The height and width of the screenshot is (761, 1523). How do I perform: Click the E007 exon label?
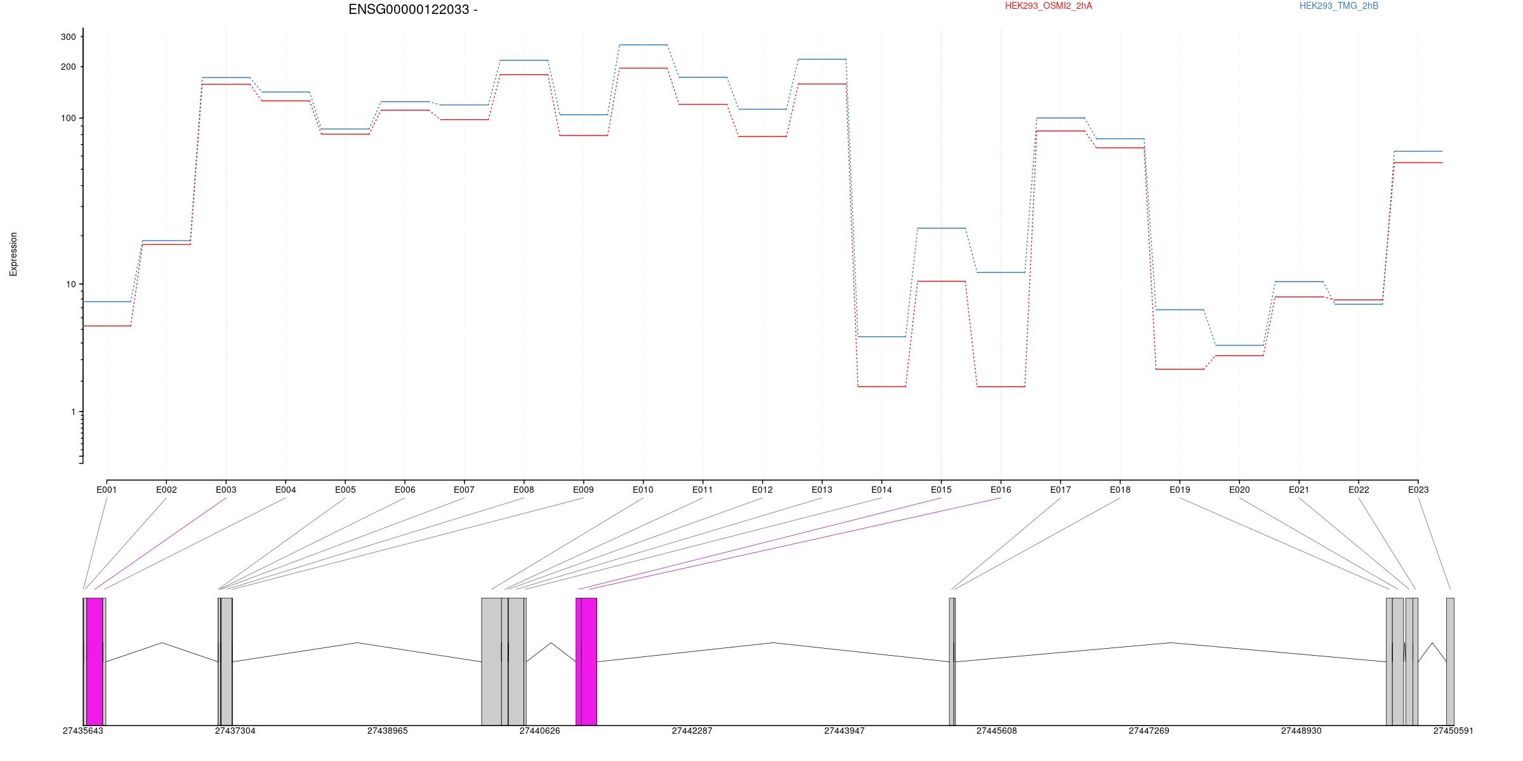pyautogui.click(x=464, y=490)
